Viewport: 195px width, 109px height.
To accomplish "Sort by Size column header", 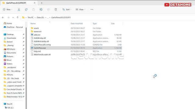I will (113, 24).
